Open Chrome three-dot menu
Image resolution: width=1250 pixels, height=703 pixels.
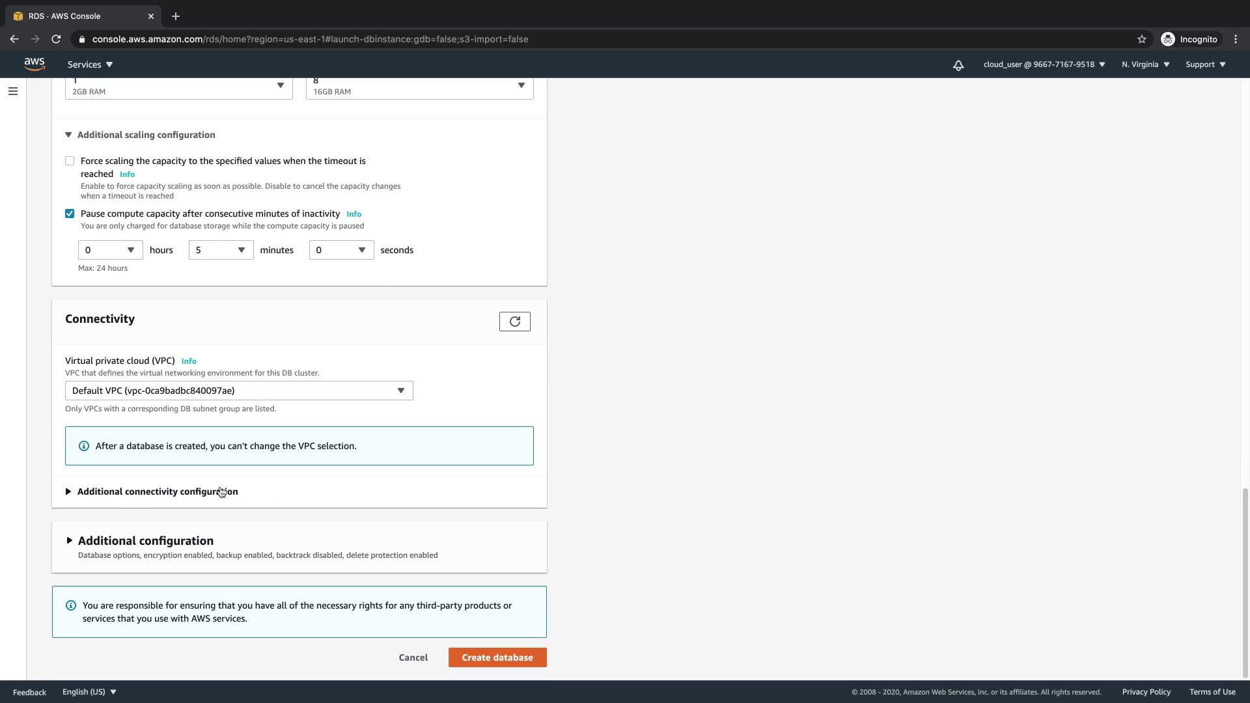[1236, 39]
